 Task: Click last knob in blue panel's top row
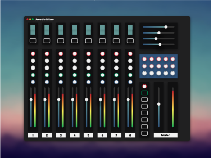point(173,59)
